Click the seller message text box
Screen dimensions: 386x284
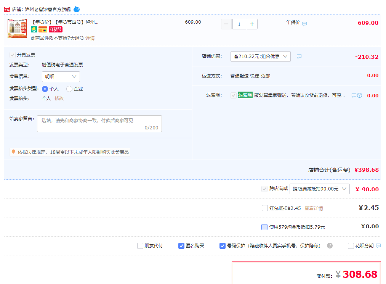coord(99,124)
